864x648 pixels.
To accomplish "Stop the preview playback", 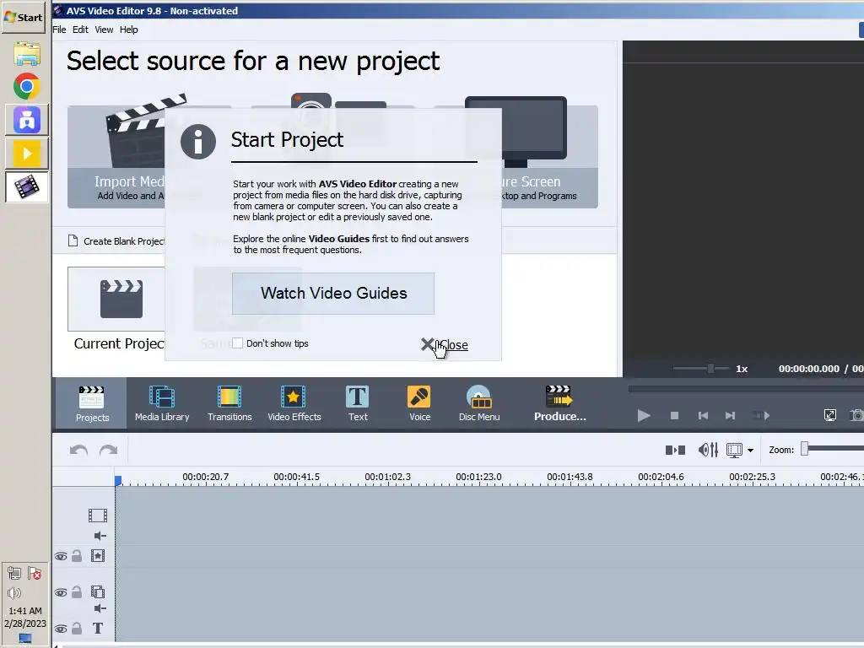I will click(674, 415).
